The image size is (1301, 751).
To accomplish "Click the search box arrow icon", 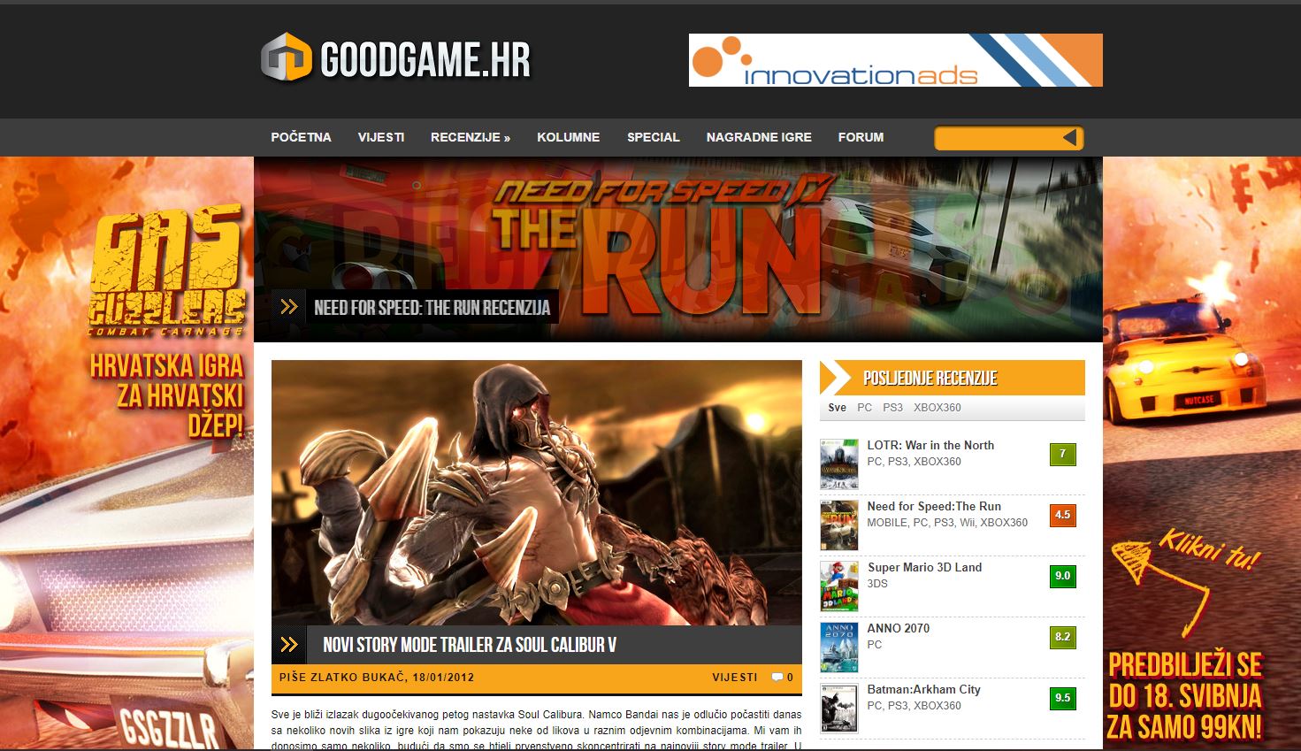I will 1069,138.
